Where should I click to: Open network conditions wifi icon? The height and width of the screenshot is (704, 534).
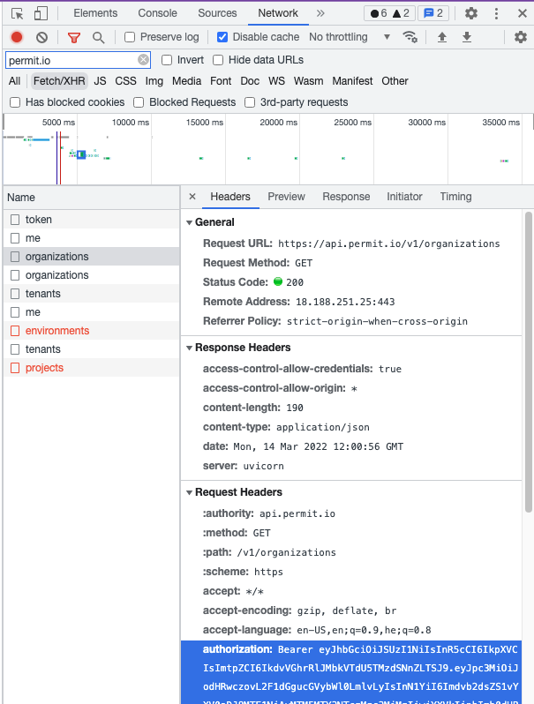(410, 37)
